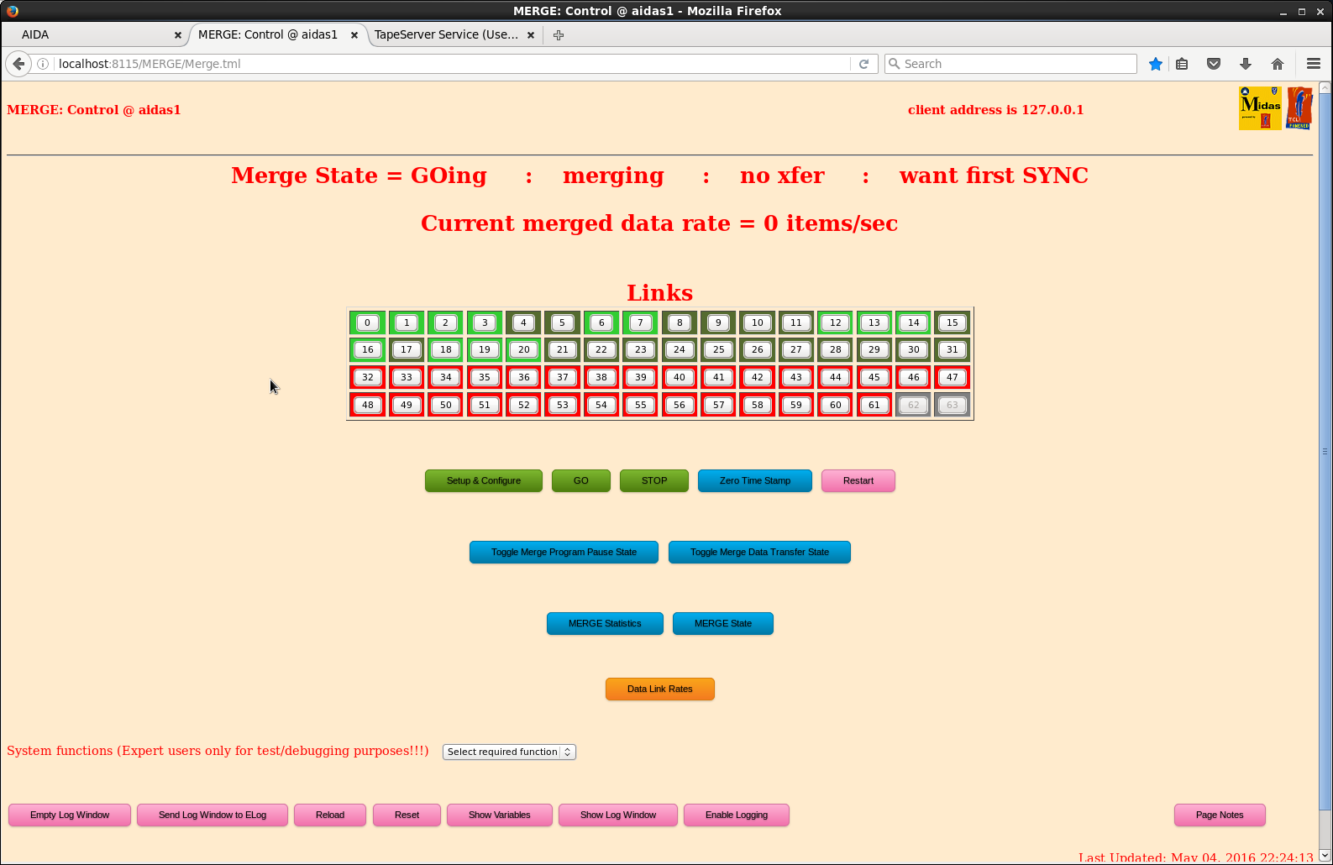Toggle link 32
The width and height of the screenshot is (1333, 865).
(x=368, y=377)
